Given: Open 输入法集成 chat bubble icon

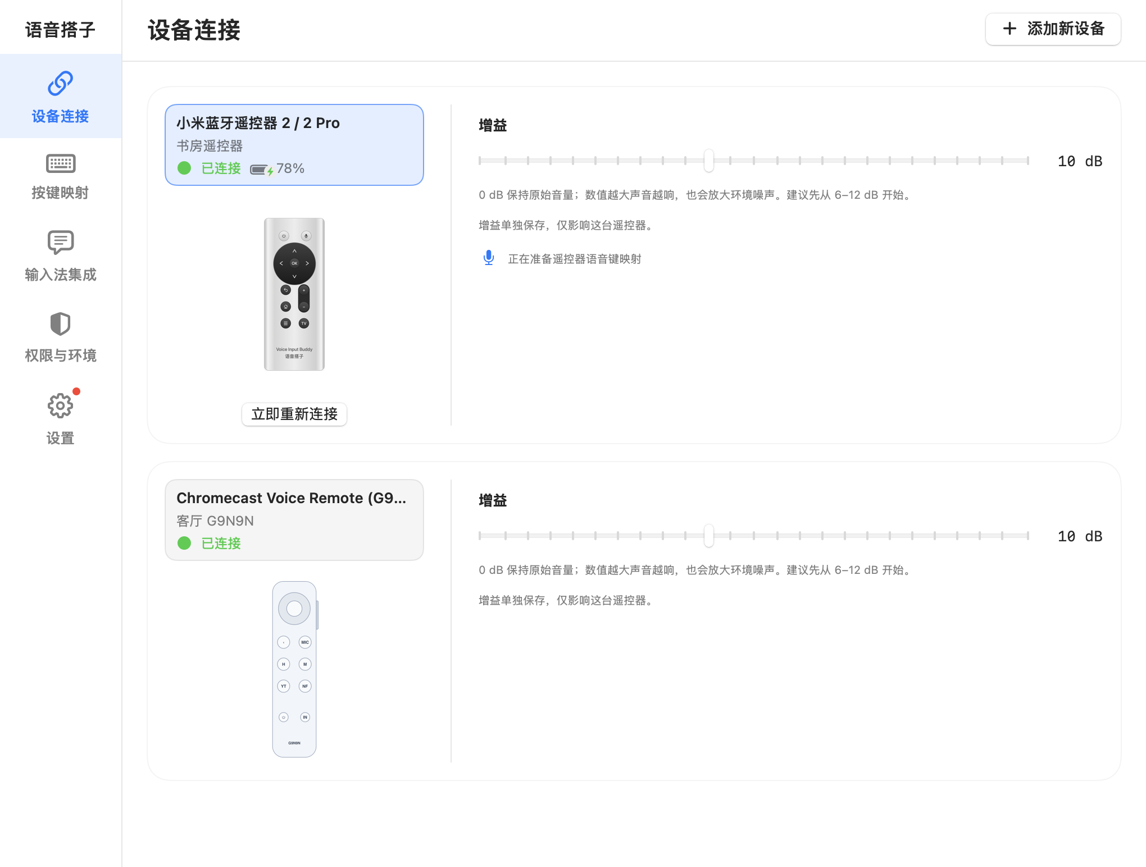Looking at the screenshot, I should (x=60, y=243).
